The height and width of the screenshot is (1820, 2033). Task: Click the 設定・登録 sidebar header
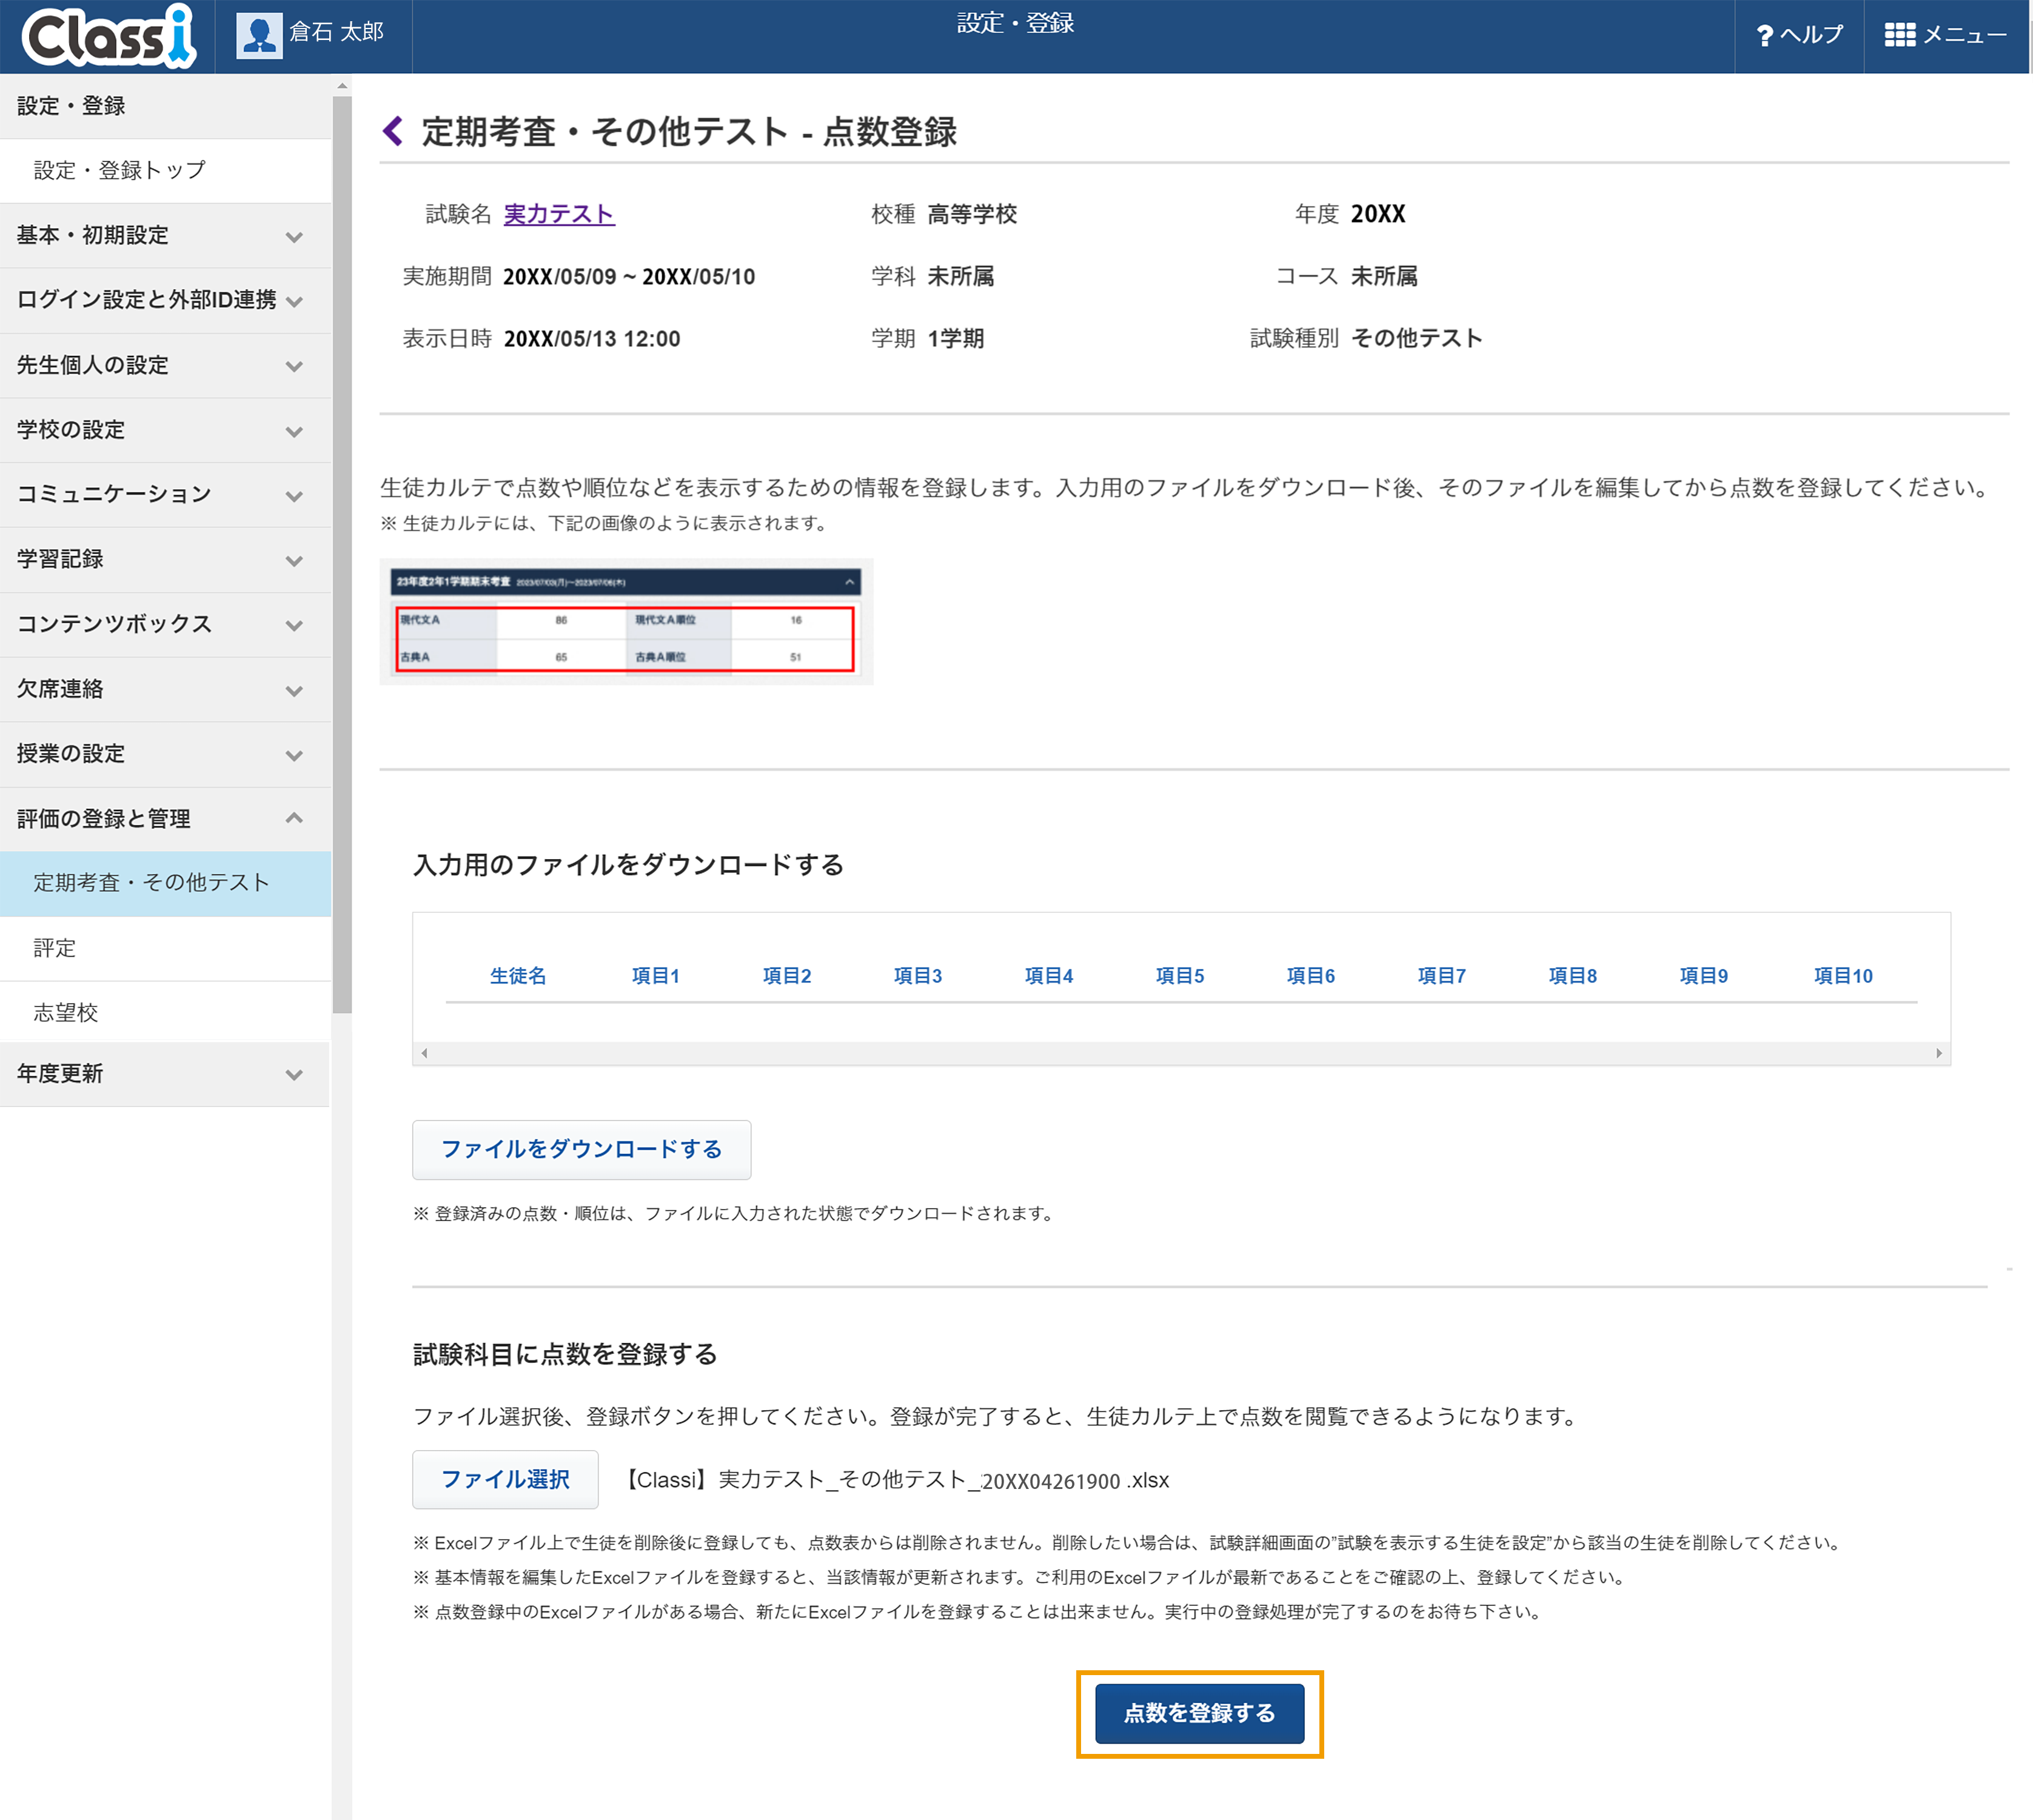tap(165, 106)
